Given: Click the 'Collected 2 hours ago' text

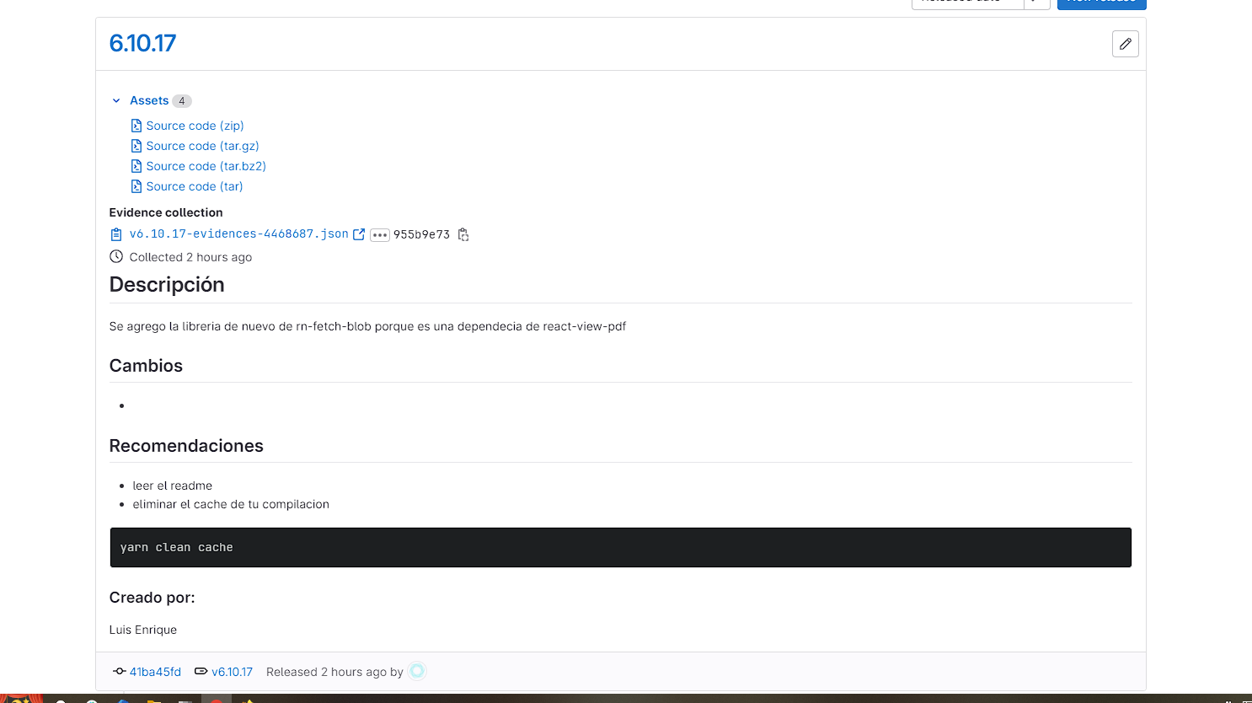Looking at the screenshot, I should [x=190, y=257].
